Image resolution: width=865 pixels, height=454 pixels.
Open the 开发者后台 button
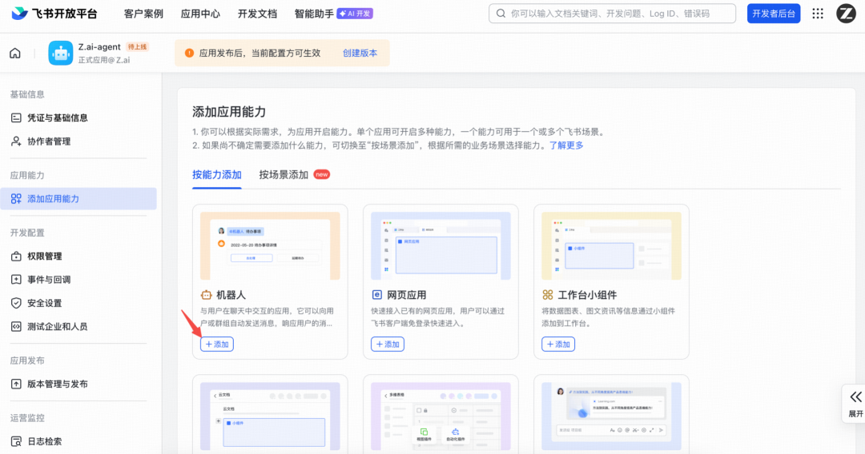click(773, 14)
